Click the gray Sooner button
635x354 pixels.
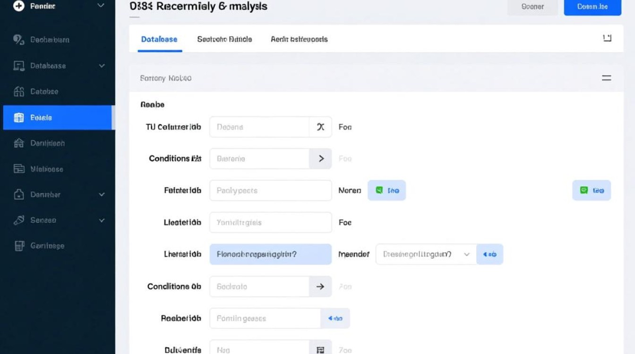point(532,7)
